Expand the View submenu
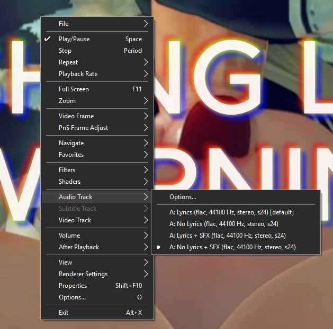This screenshot has width=333, height=329. pos(97,262)
